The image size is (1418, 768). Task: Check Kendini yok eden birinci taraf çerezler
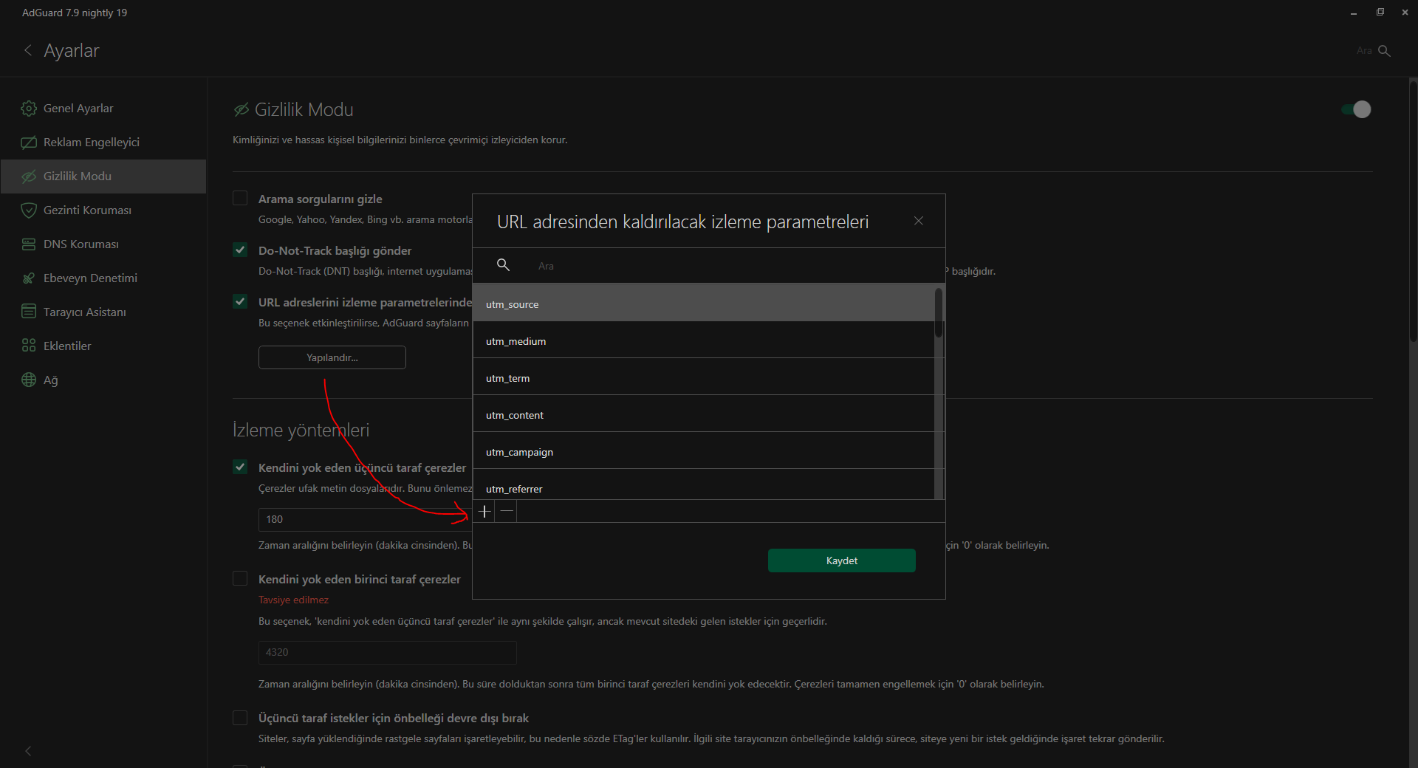[x=240, y=578]
